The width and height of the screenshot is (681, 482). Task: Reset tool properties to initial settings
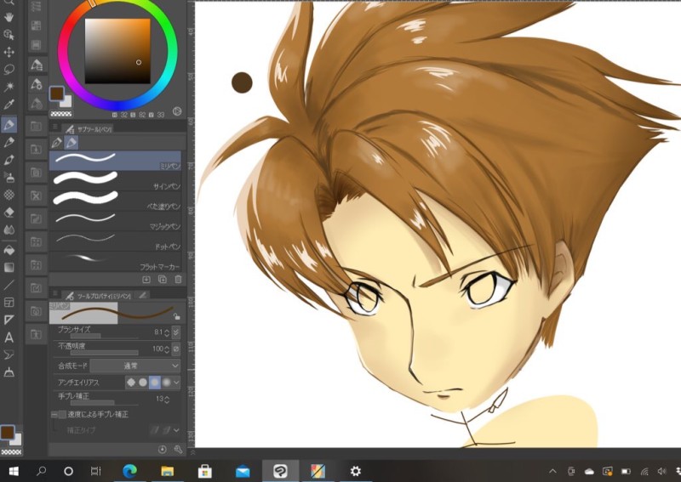pos(163,450)
